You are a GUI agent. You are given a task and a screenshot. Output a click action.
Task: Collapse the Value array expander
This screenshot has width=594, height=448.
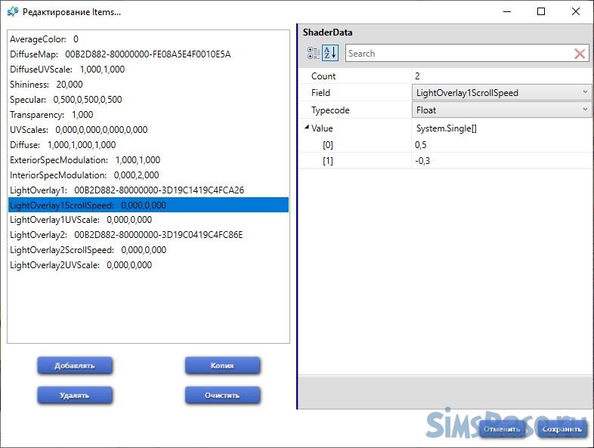click(306, 128)
